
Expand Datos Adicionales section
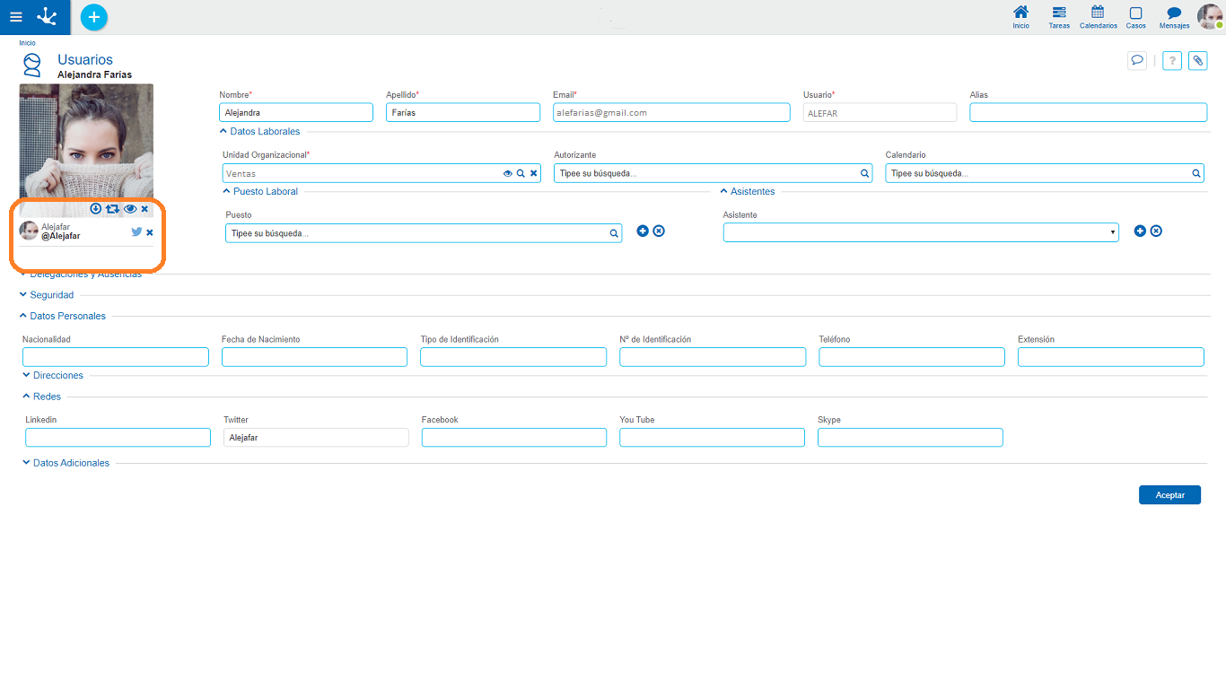click(x=66, y=463)
